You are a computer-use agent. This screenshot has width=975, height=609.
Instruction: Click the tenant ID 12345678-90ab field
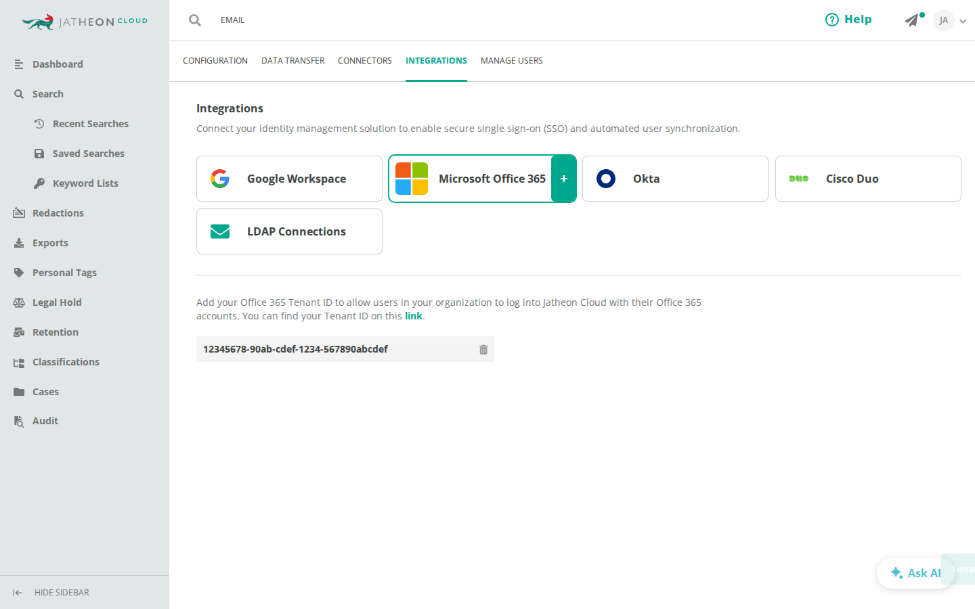345,349
